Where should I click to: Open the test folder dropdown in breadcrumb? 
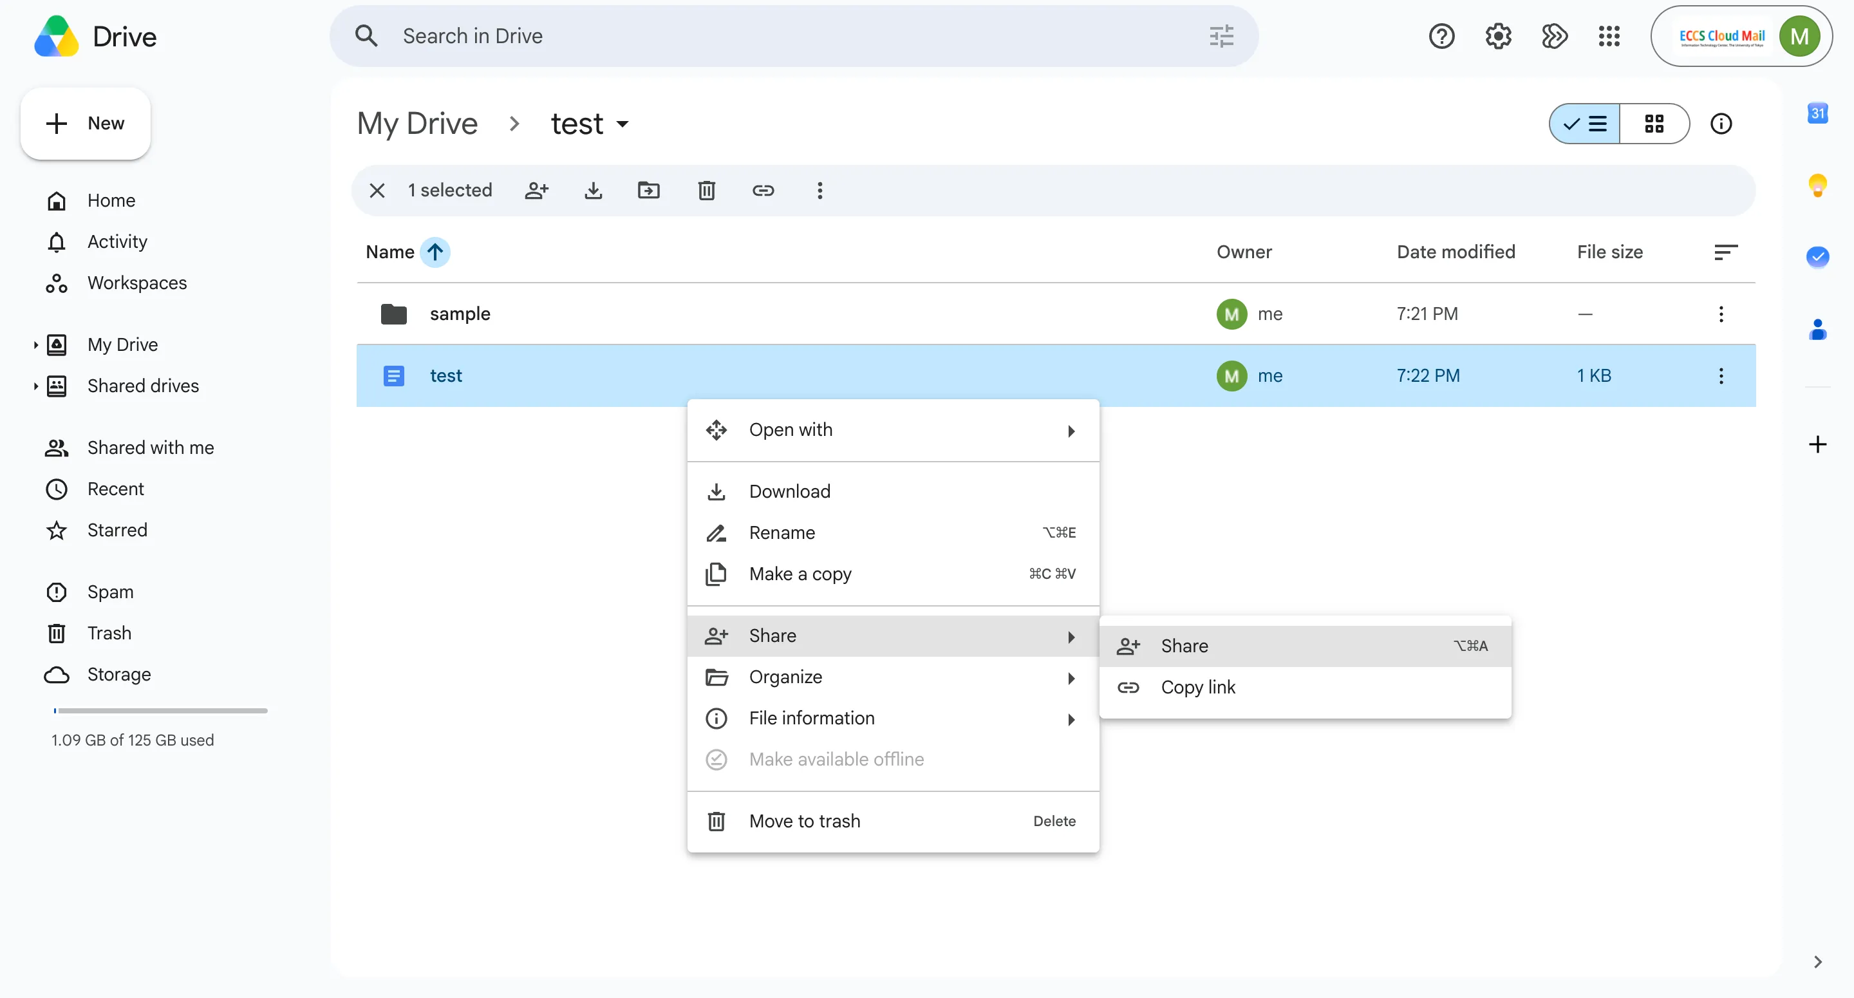[x=623, y=124]
